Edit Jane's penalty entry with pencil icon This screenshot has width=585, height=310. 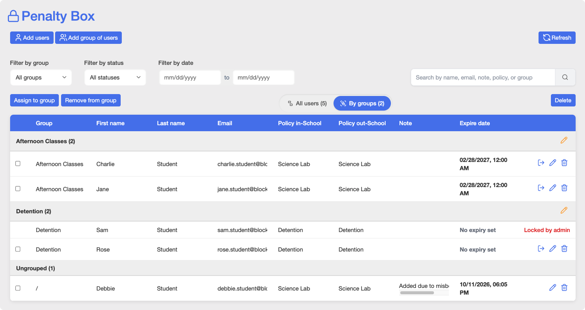pos(552,188)
